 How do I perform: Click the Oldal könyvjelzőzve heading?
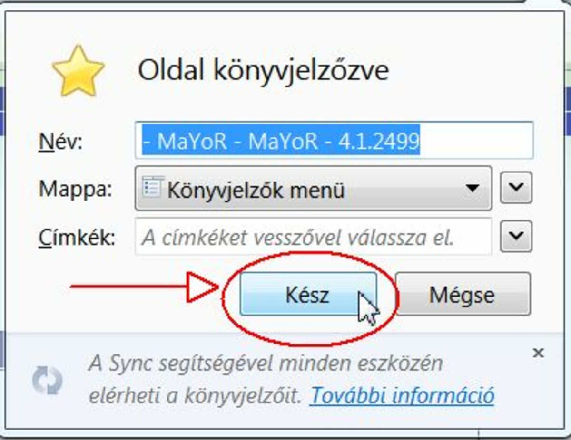coord(263,70)
